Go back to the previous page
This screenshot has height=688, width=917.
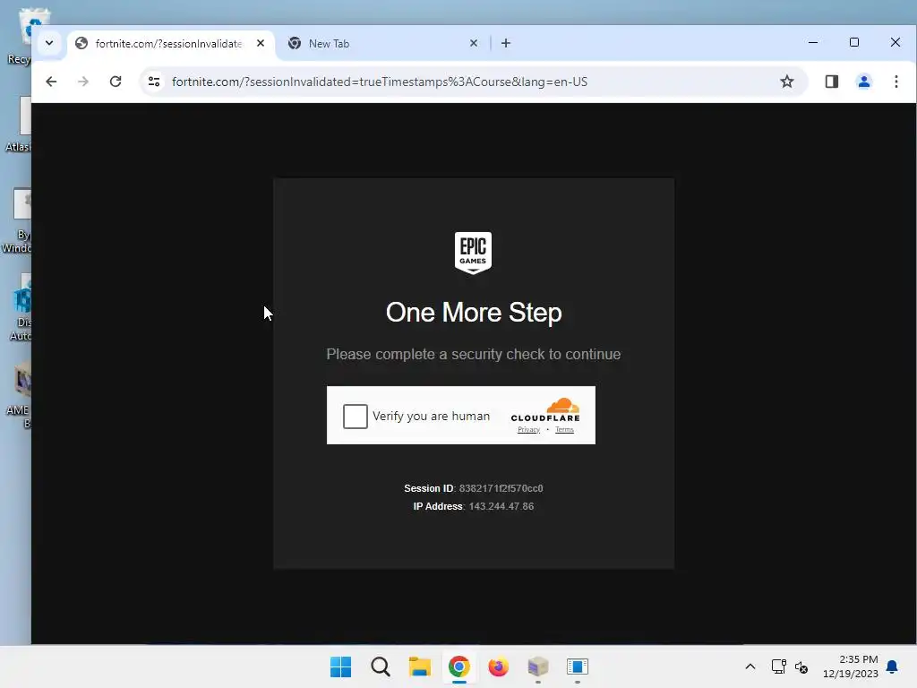coord(51,82)
